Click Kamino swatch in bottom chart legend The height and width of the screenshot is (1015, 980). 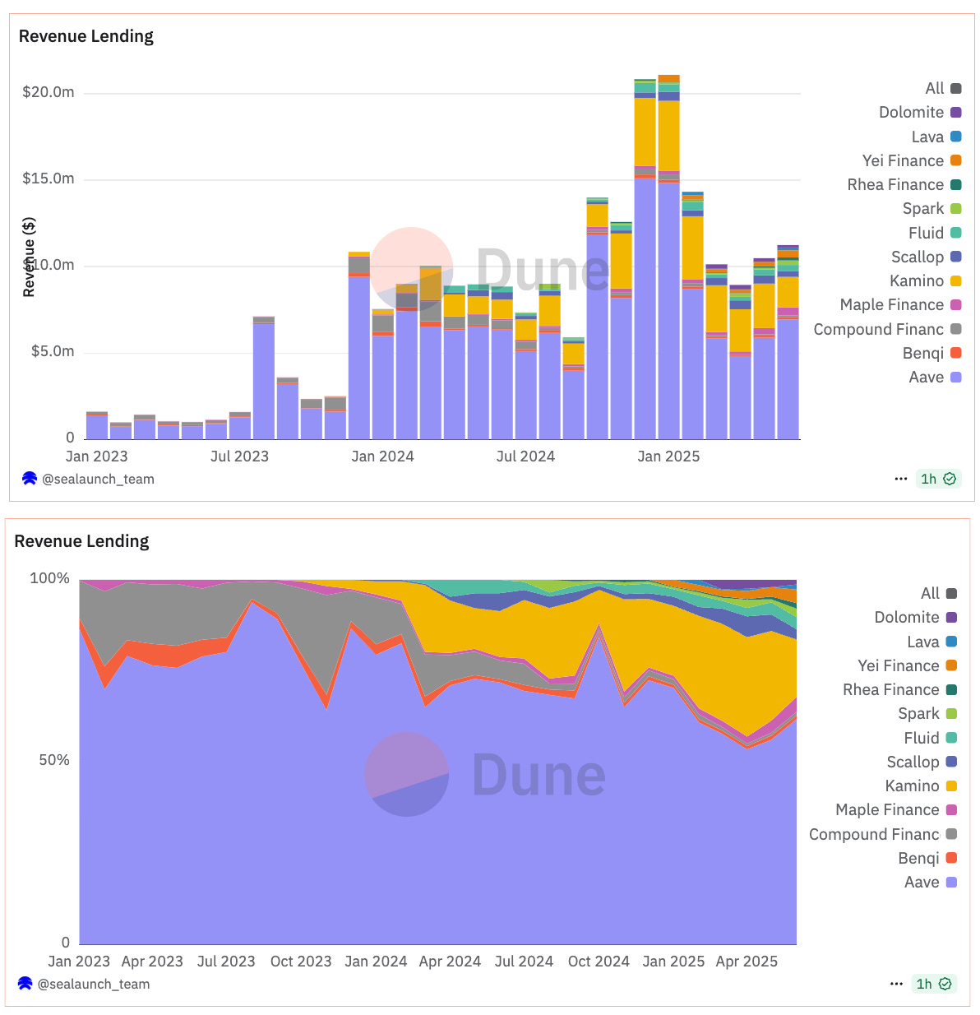click(x=951, y=786)
